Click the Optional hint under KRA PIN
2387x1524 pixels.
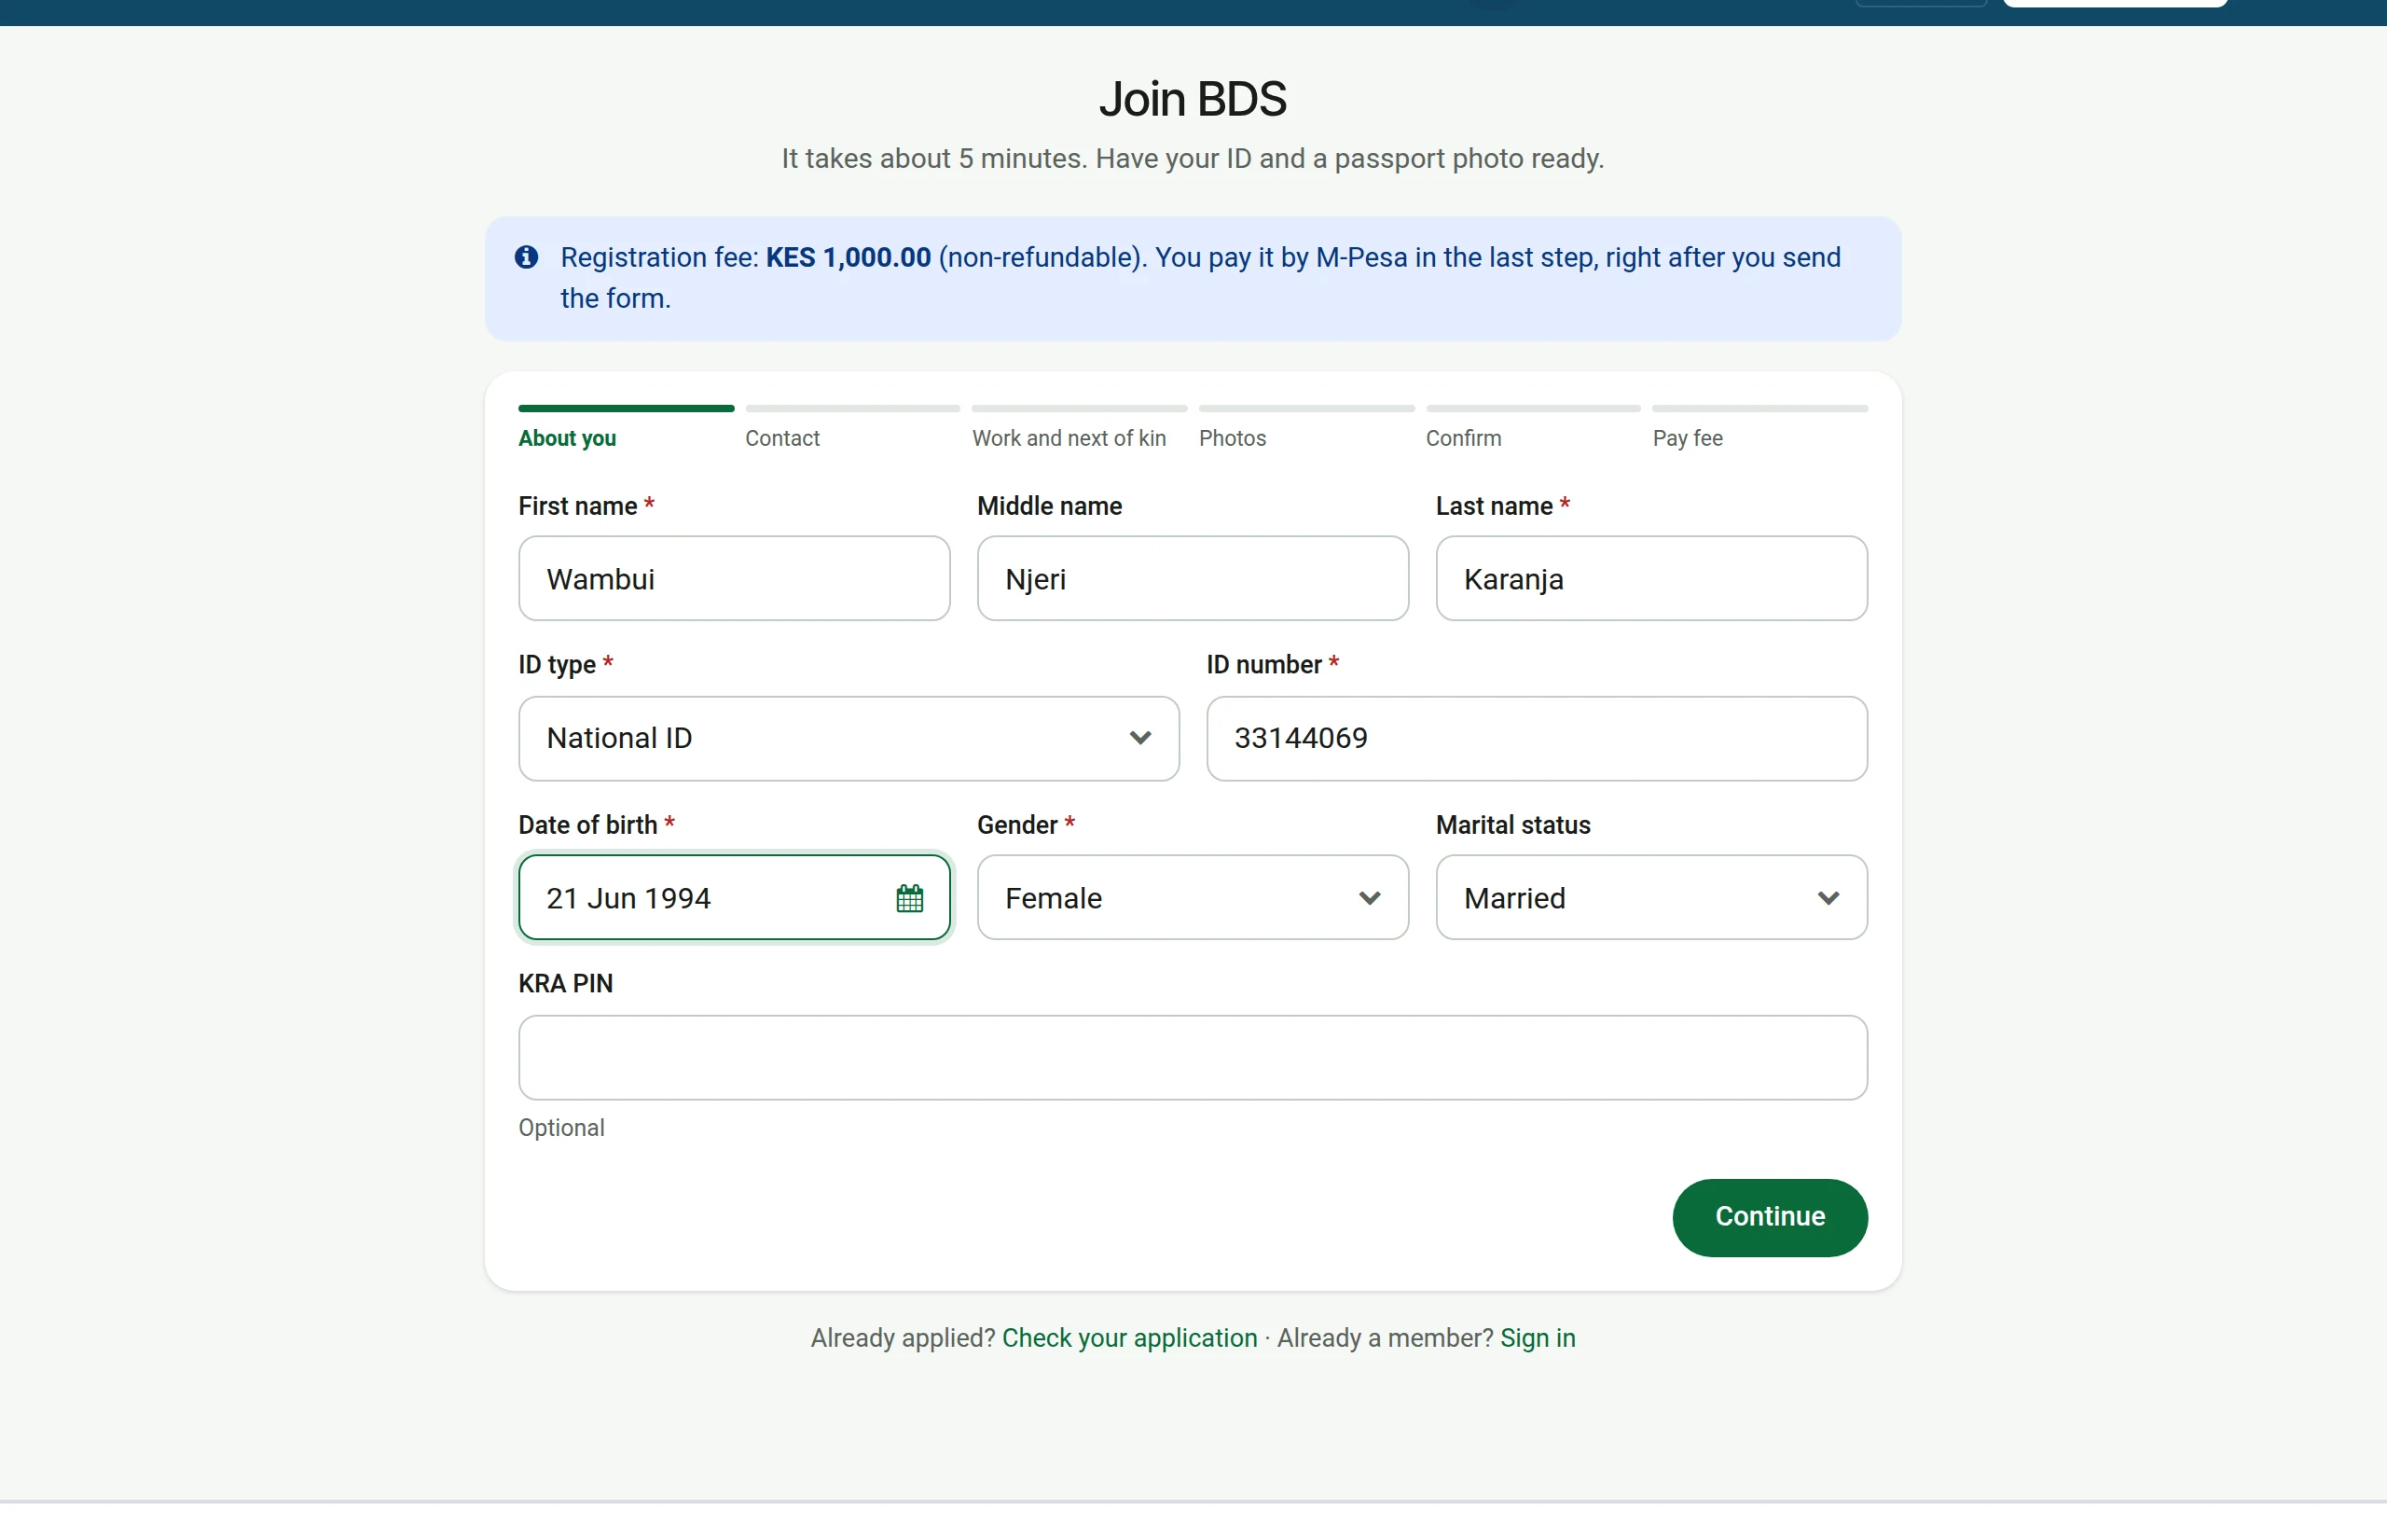[561, 1129]
